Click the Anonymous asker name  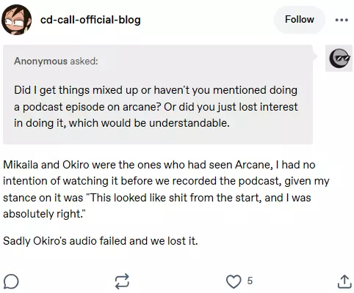[x=40, y=61]
